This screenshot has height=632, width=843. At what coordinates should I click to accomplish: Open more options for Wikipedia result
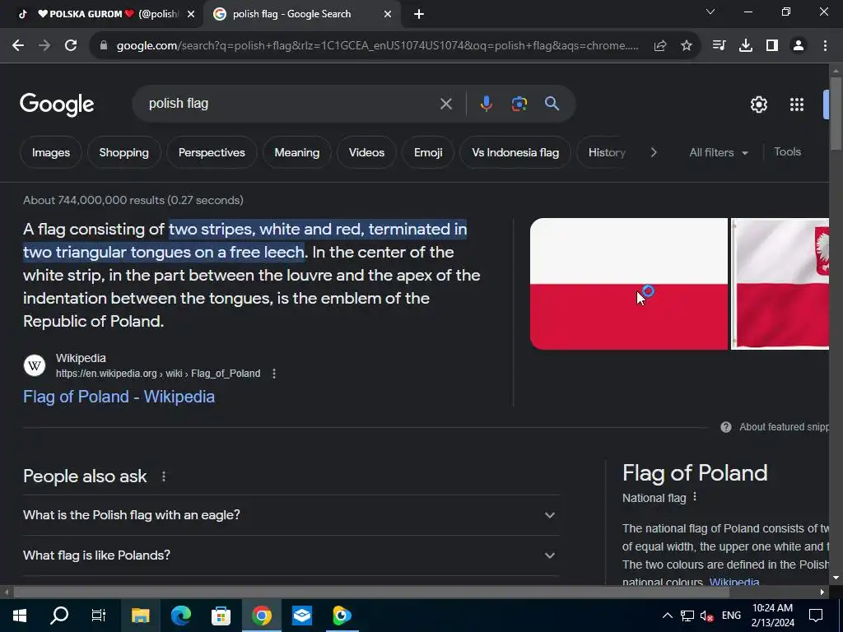coord(274,374)
